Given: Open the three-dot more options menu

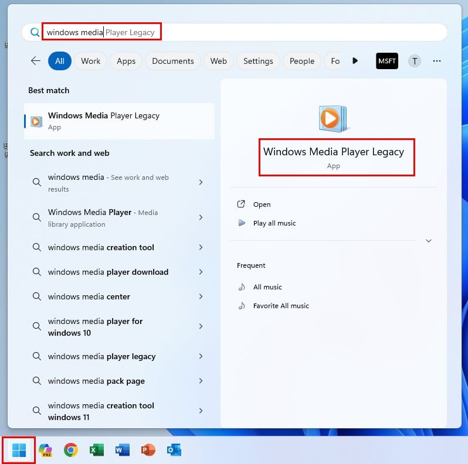Looking at the screenshot, I should pos(437,61).
